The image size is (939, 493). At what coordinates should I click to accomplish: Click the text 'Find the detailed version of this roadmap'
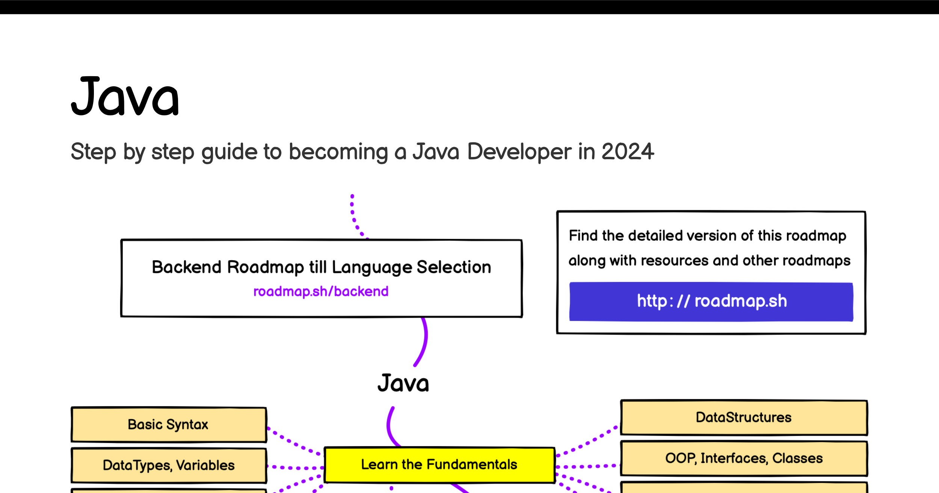pyautogui.click(x=707, y=236)
